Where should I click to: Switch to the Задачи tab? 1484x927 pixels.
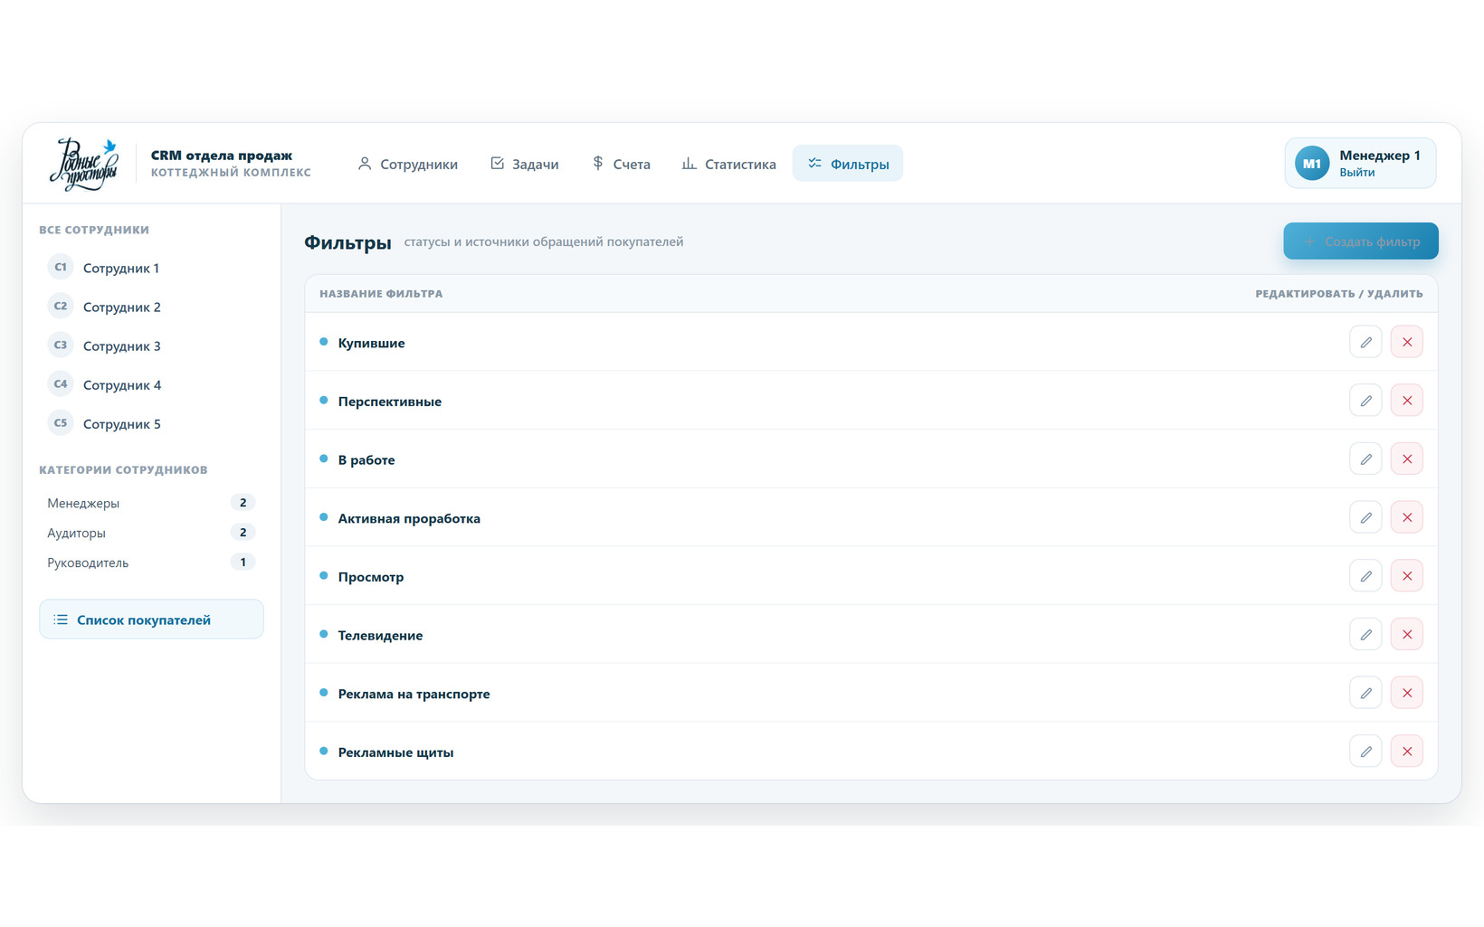(525, 164)
